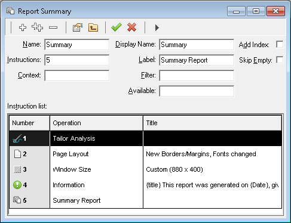This screenshot has height=223, width=291.
Task: Select the Page Layout instruction row
Action: click(x=145, y=154)
